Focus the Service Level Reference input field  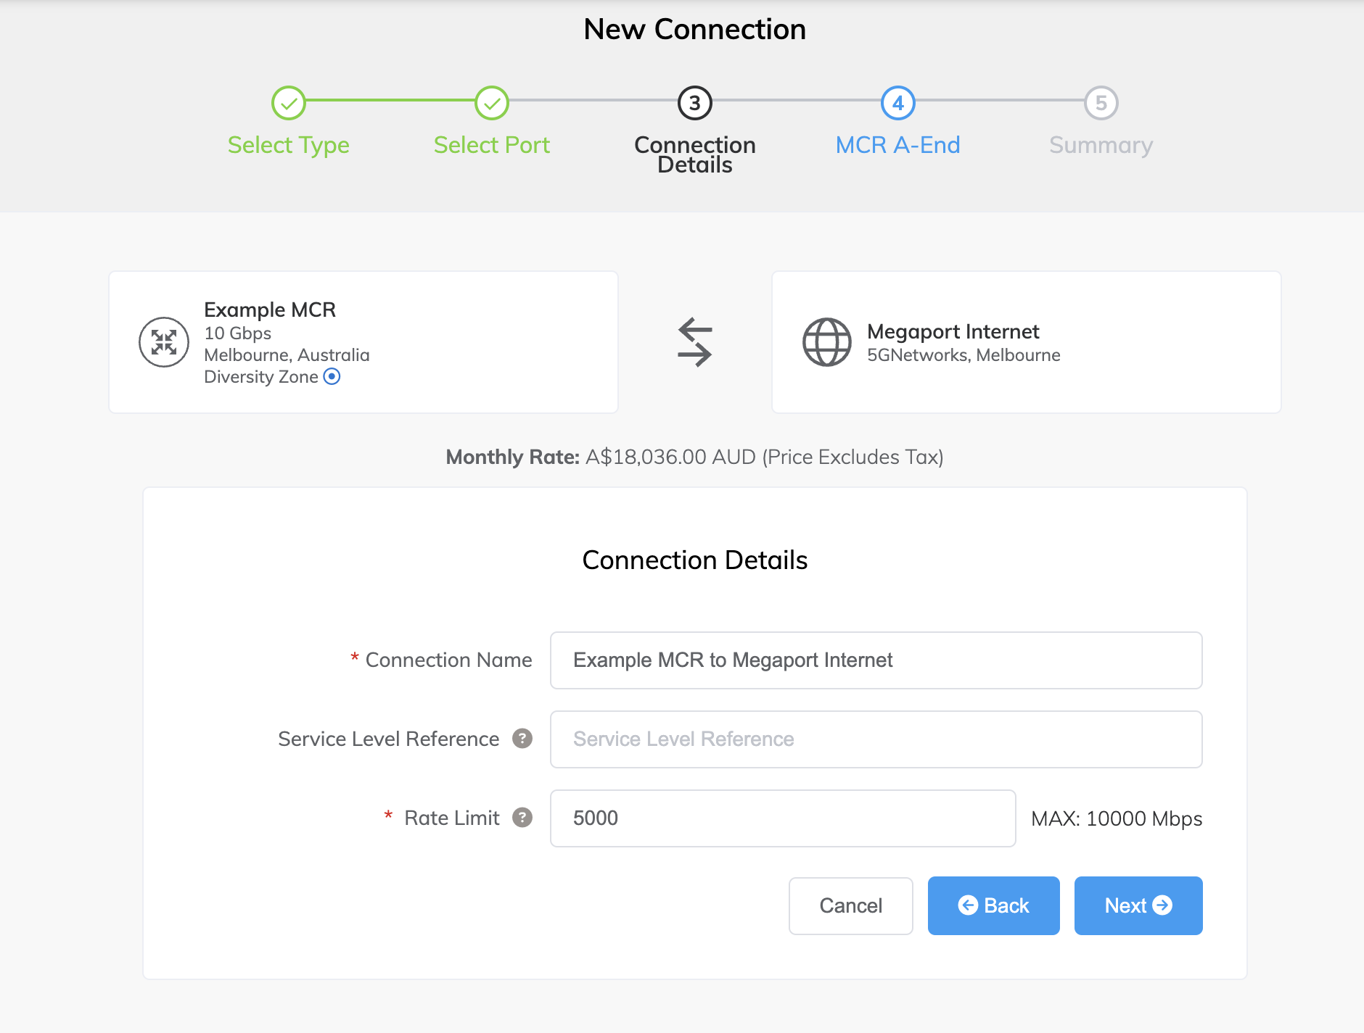876,739
